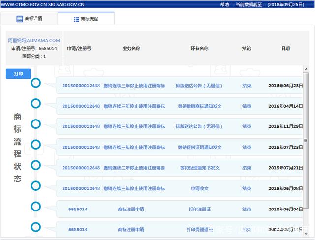Select 2015000012648 in the 2016年06月28日 row
The height and width of the screenshot is (240, 315).
81,86
